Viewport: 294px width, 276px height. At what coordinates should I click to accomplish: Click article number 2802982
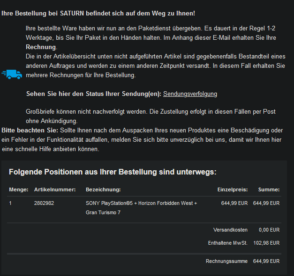[44, 203]
